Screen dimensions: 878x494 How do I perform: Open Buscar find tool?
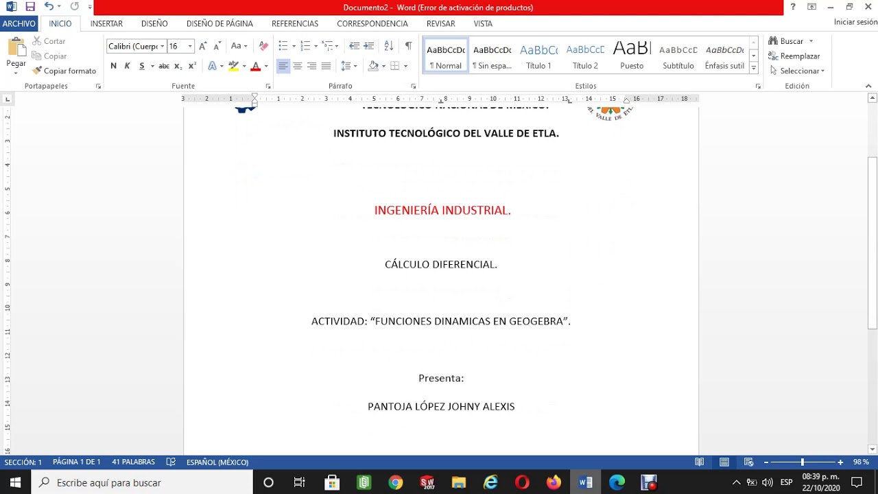[x=786, y=41]
